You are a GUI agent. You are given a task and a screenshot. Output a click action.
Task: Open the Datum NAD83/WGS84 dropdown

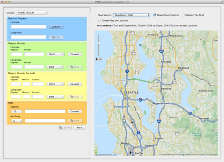click(32, 13)
